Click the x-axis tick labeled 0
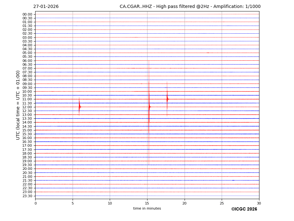Screen dimensions: 294x221 point(36,203)
